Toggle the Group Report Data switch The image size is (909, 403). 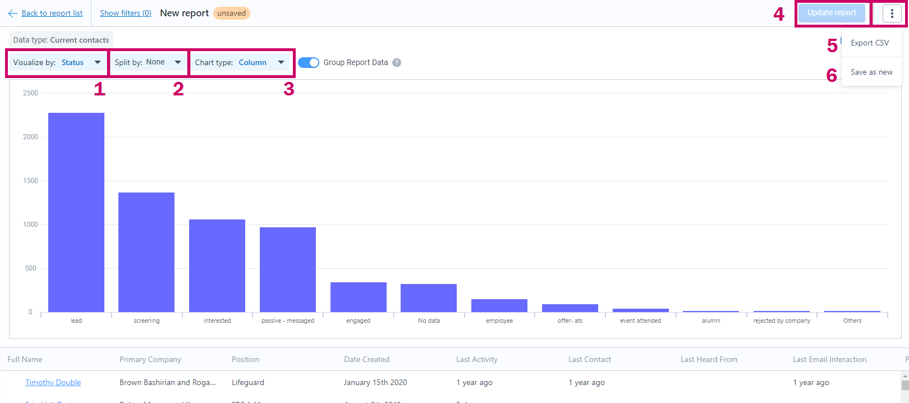coord(309,63)
